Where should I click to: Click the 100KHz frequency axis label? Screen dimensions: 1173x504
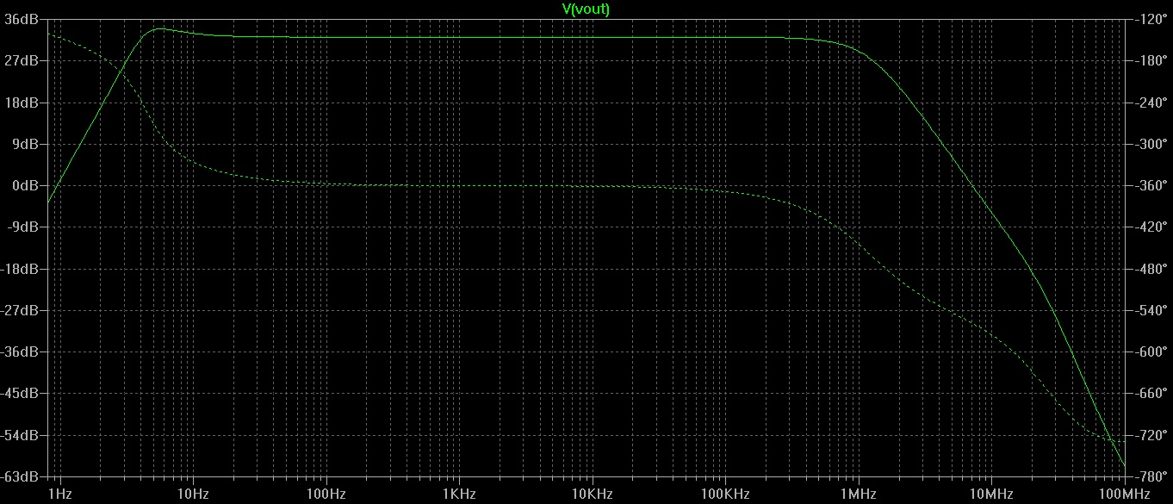click(x=725, y=494)
